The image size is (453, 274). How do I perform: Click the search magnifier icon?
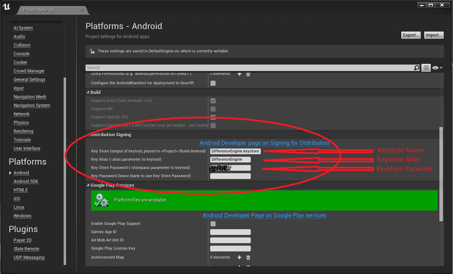[416, 68]
